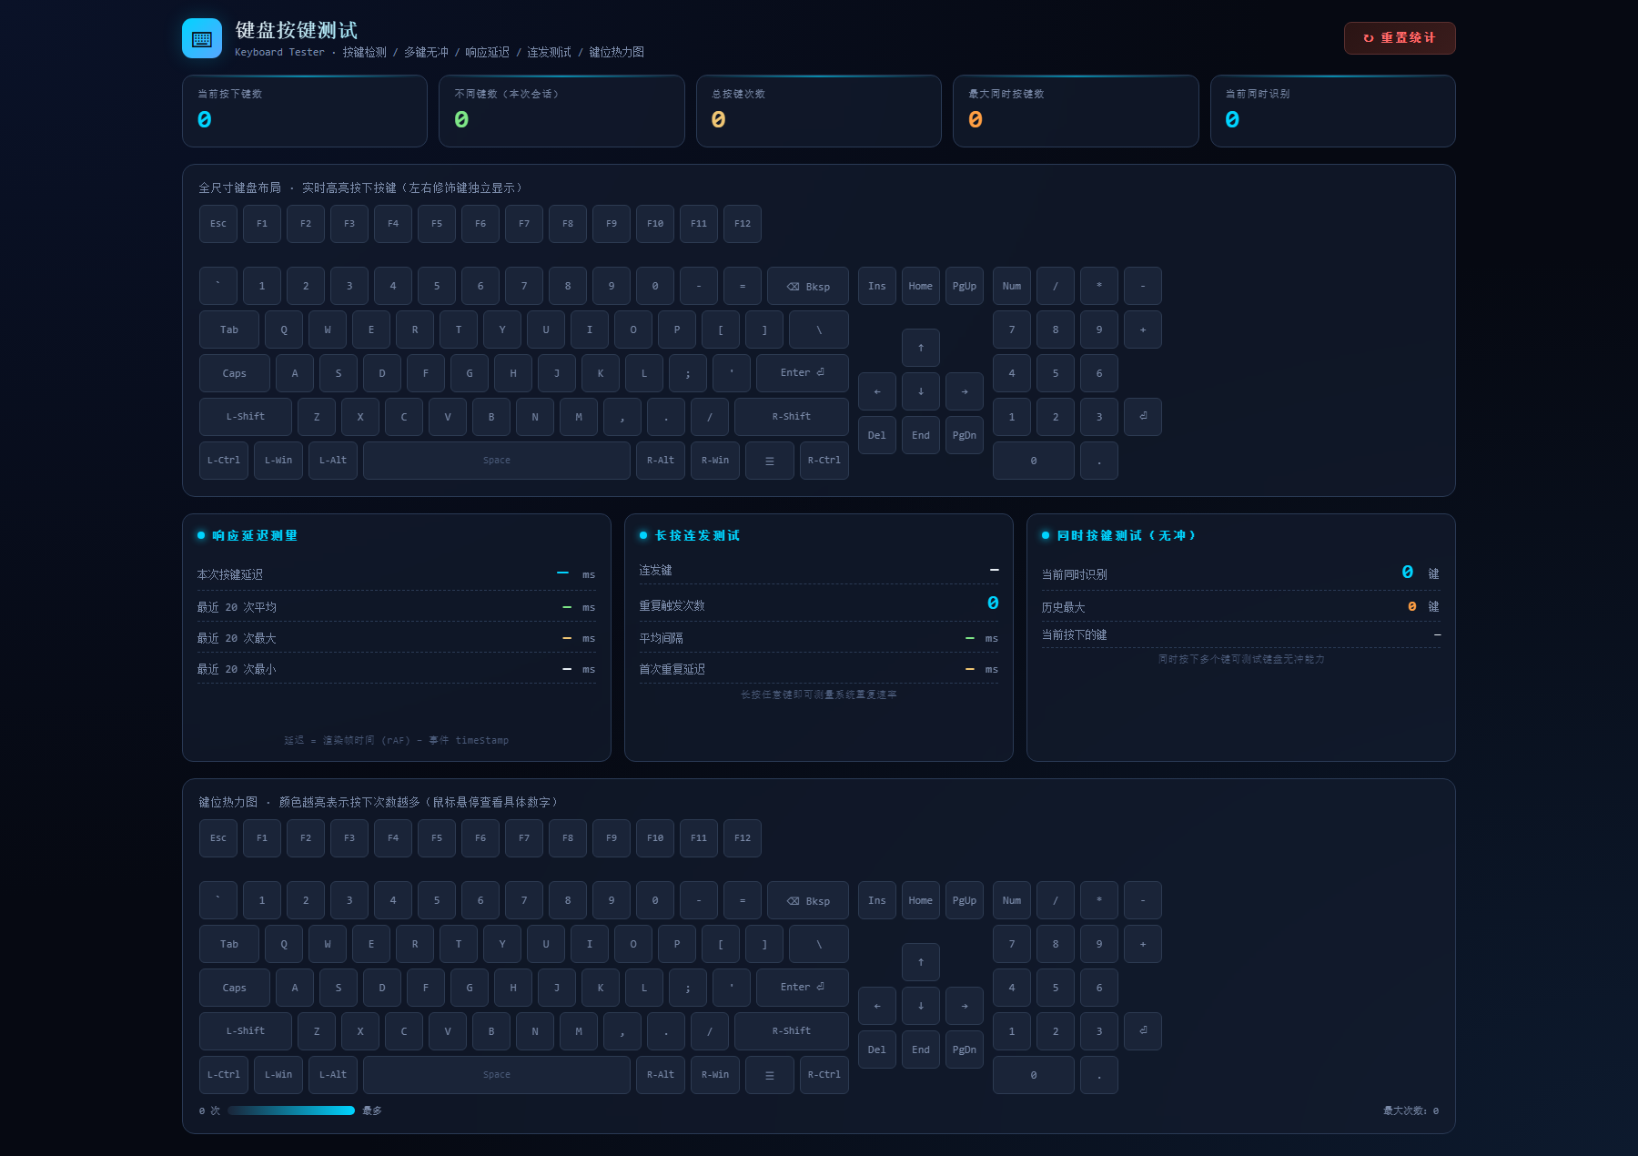
Task: Toggle the Caps key in the top keyboard
Action: (235, 373)
